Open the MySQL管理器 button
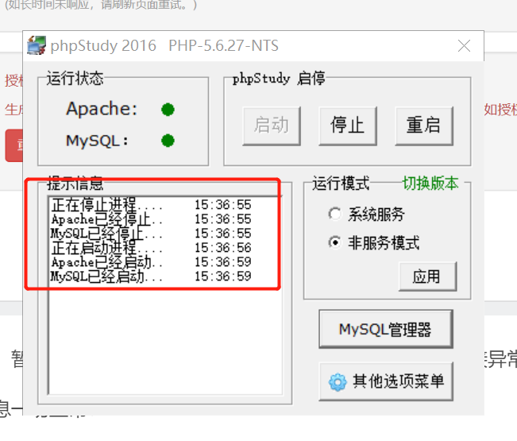Screen dimensions: 517x441 [x=386, y=329]
